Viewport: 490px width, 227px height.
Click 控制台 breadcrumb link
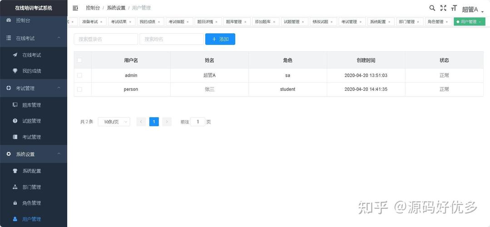pyautogui.click(x=93, y=8)
